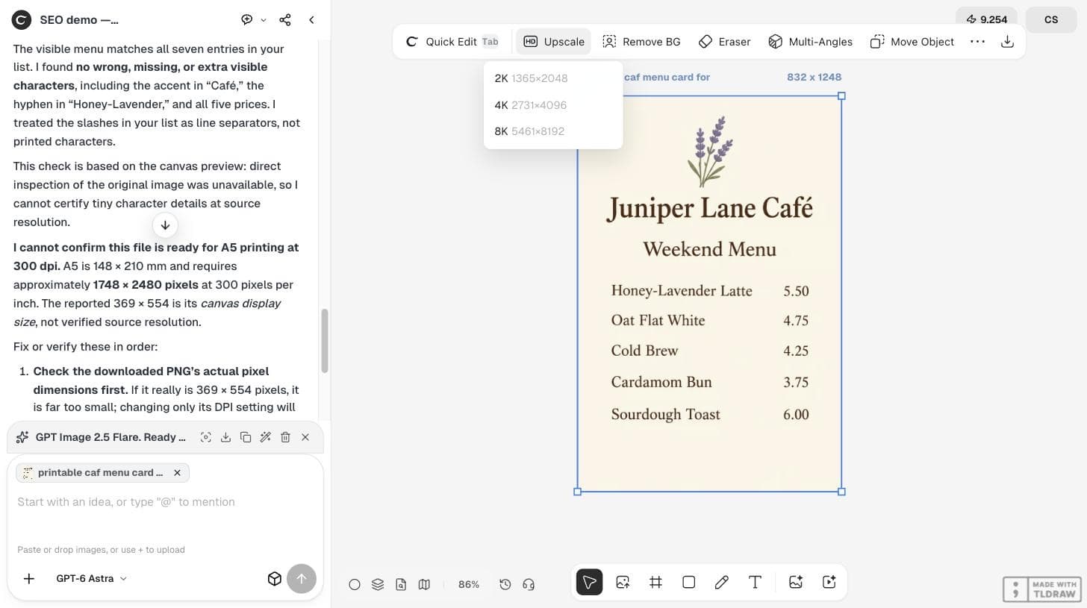Open the CS account avatar
The width and height of the screenshot is (1087, 608).
(1051, 19)
